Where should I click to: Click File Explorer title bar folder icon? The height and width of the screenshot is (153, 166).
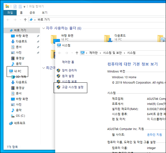(7, 6)
